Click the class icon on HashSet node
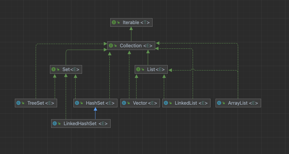This screenshot has height=154, width=289. pyautogui.click(x=77, y=103)
